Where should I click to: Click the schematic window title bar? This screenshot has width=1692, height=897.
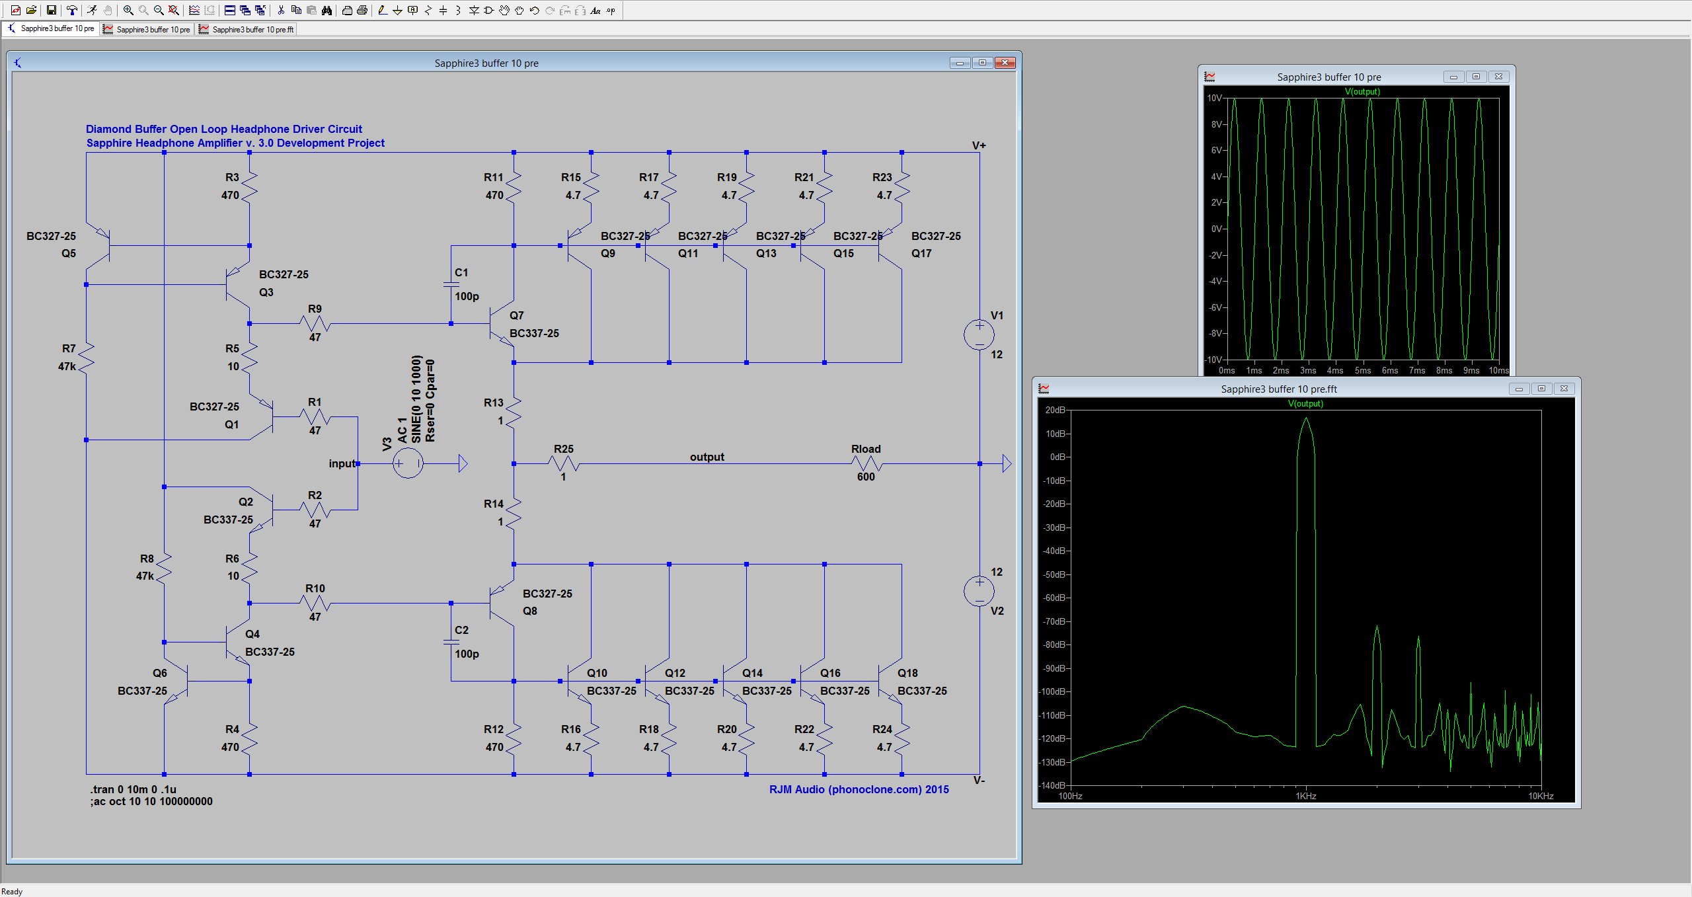coord(486,63)
